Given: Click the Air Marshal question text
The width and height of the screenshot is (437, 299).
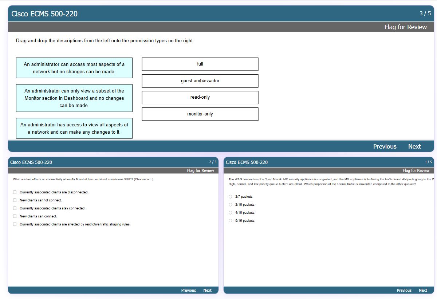Looking at the screenshot, I should (83, 179).
